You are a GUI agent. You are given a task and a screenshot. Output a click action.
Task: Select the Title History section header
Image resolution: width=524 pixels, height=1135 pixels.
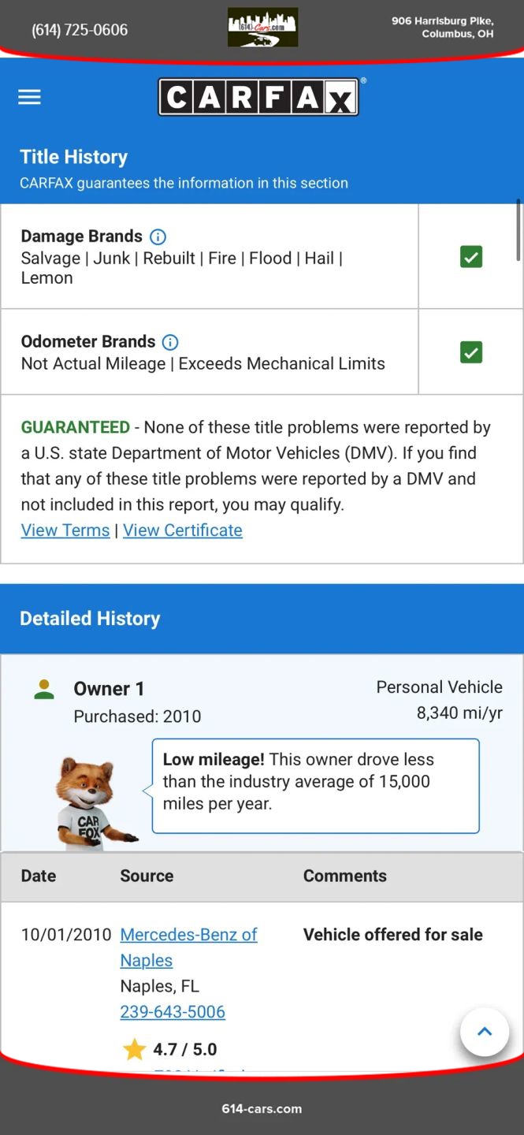coord(74,157)
